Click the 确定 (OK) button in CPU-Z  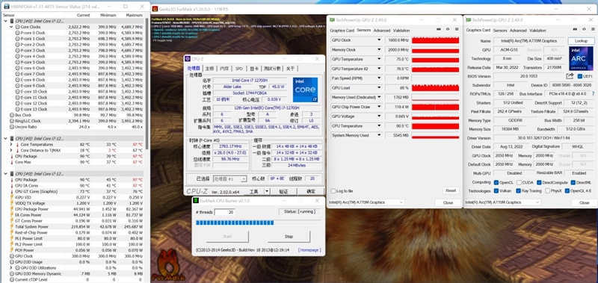[x=311, y=191]
